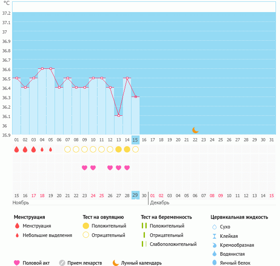Screen dimensions: 280x266
Task: Click the small discharge drop on day 04
Action: 42,149
